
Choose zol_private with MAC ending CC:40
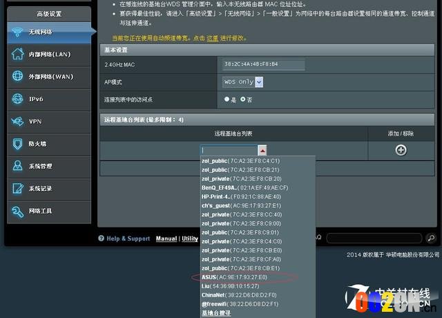(242, 215)
